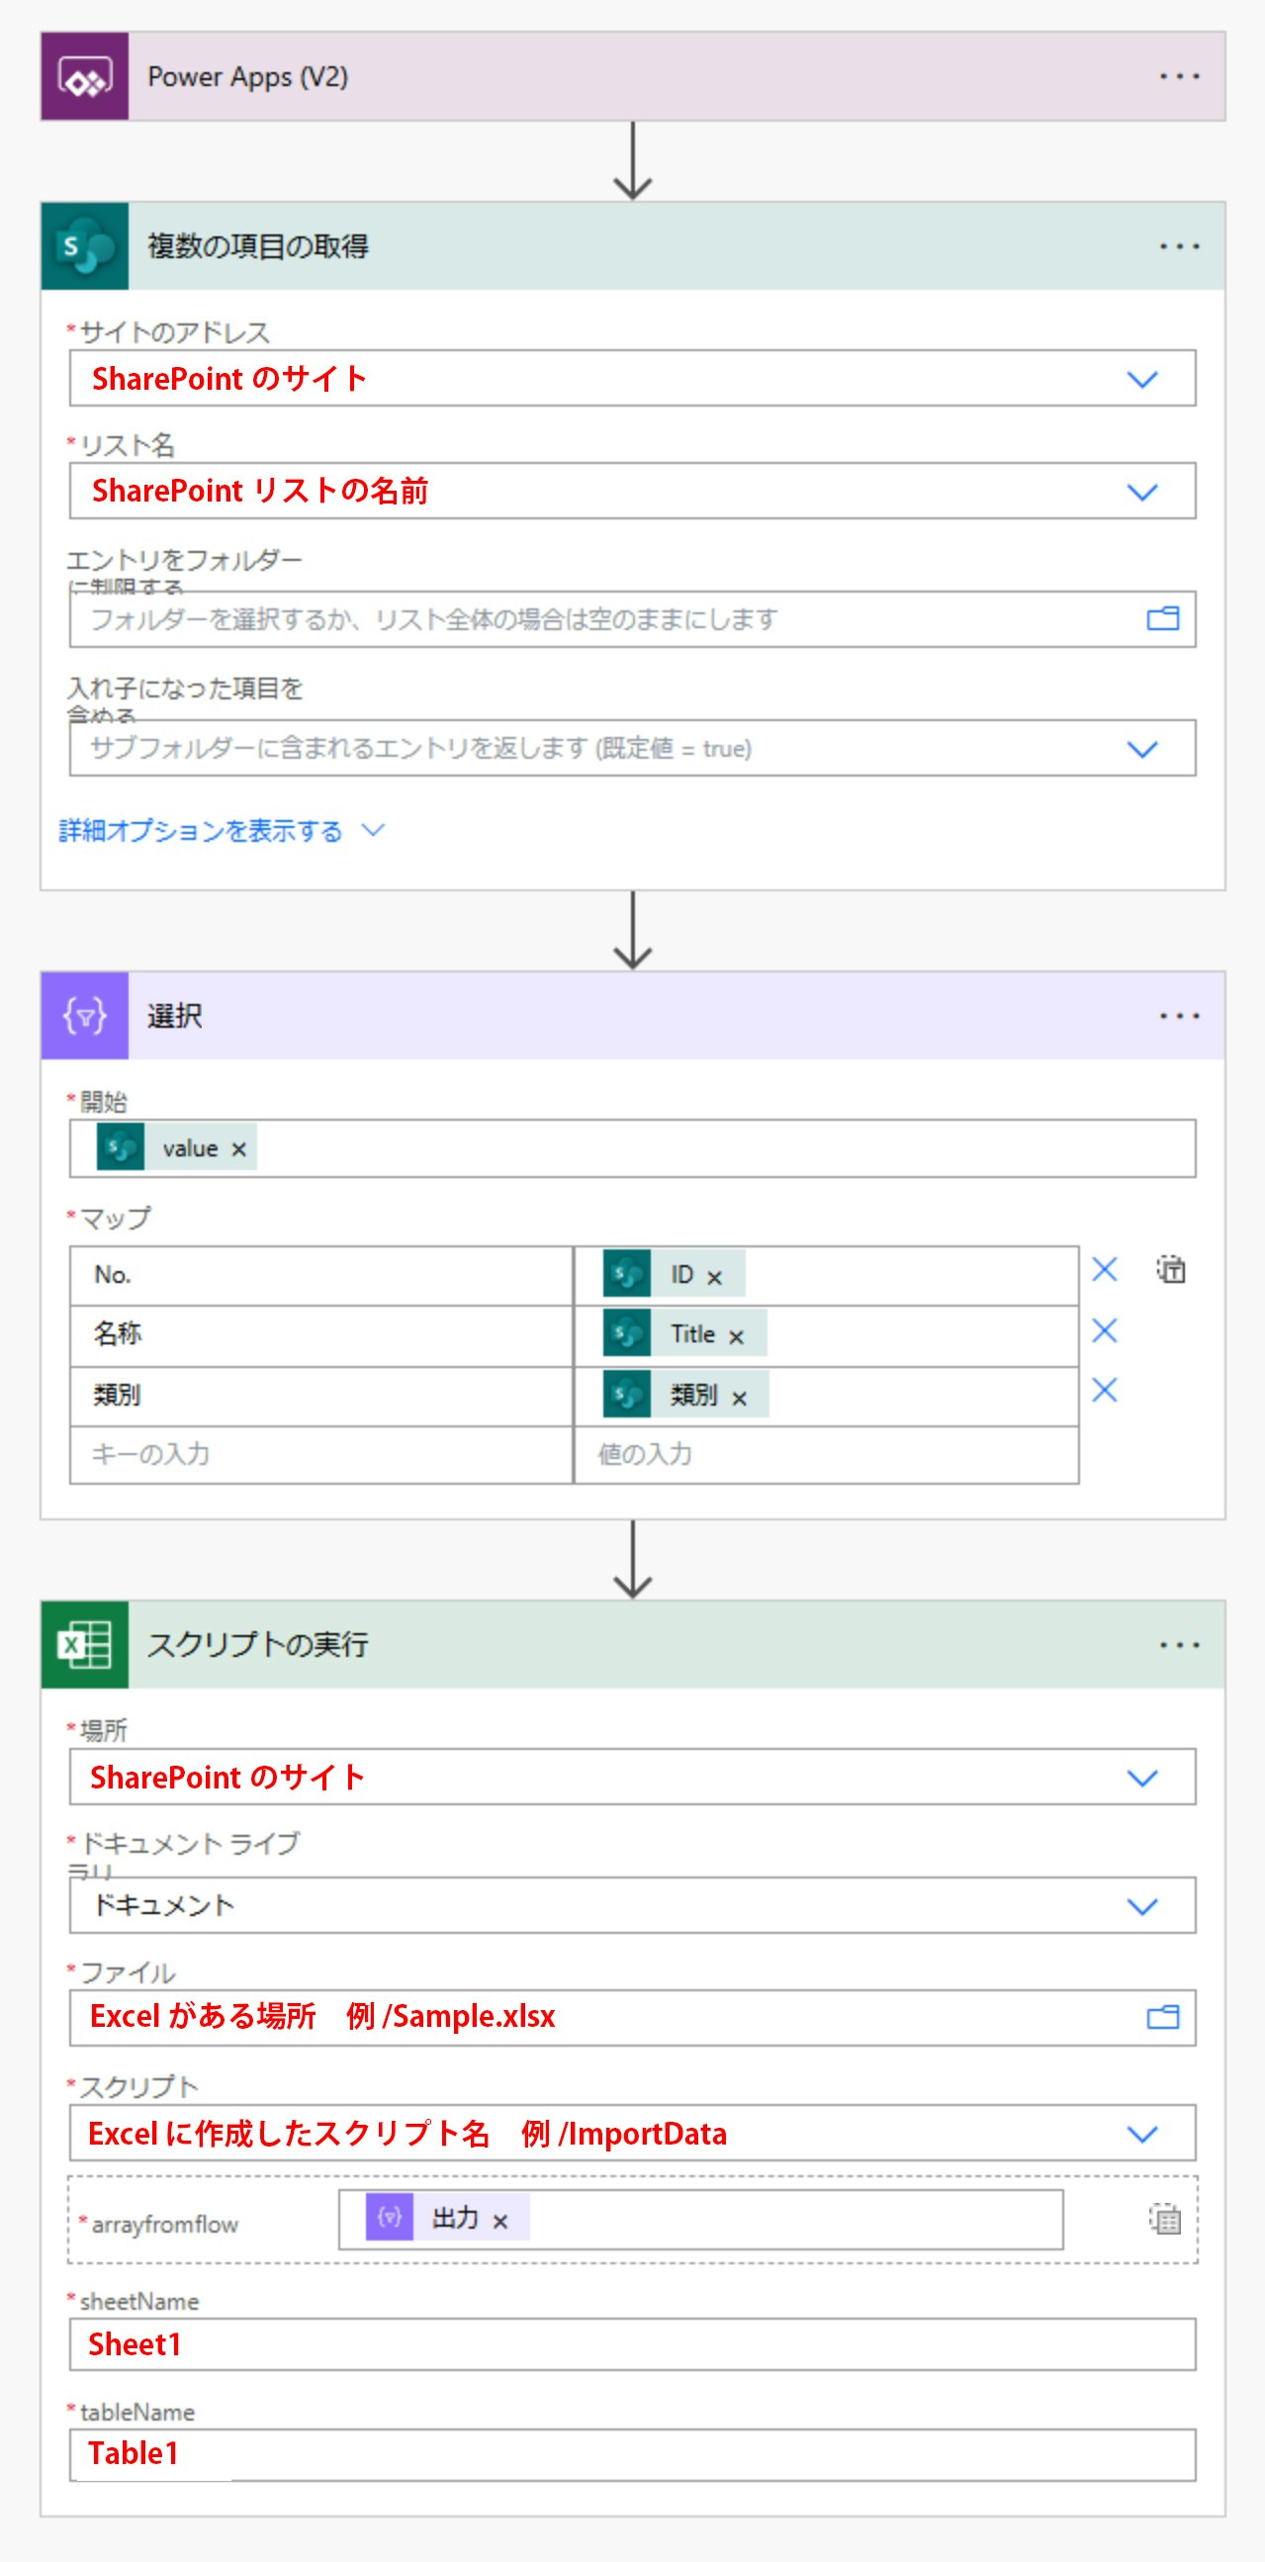
Task: Switch arrayfromflow input mode icon
Action: click(1164, 2219)
